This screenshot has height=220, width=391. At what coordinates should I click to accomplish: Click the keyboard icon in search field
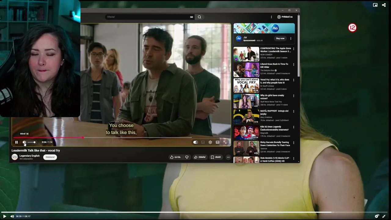(x=192, y=17)
